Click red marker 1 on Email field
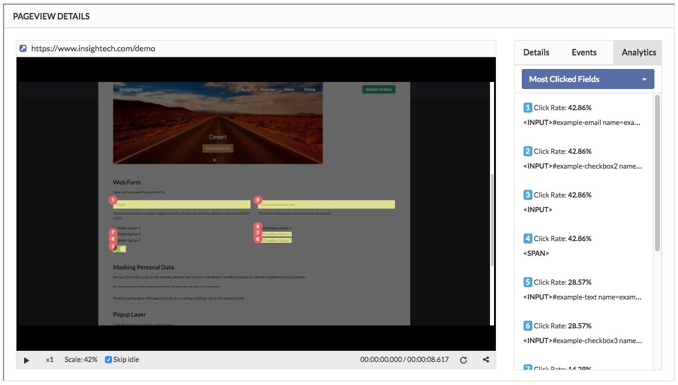 pos(113,200)
